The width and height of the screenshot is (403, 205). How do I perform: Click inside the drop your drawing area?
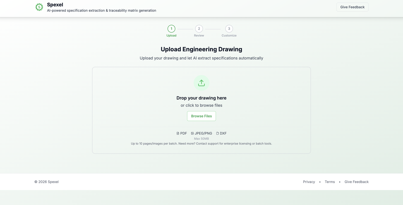(201, 98)
